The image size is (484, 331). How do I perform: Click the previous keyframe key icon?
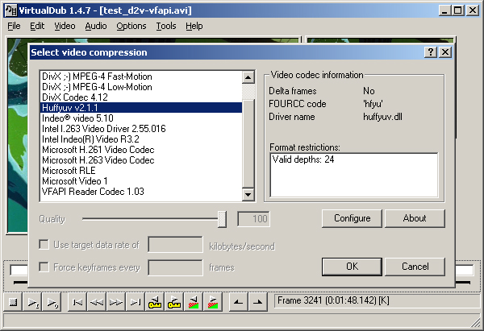coord(154,303)
